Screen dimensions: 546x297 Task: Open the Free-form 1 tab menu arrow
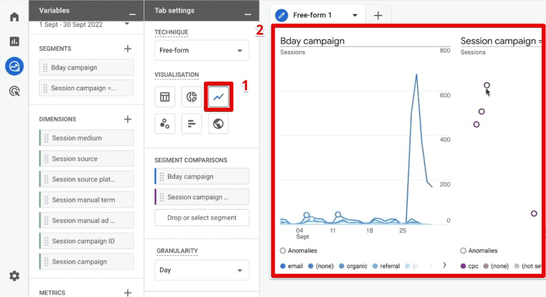point(355,15)
